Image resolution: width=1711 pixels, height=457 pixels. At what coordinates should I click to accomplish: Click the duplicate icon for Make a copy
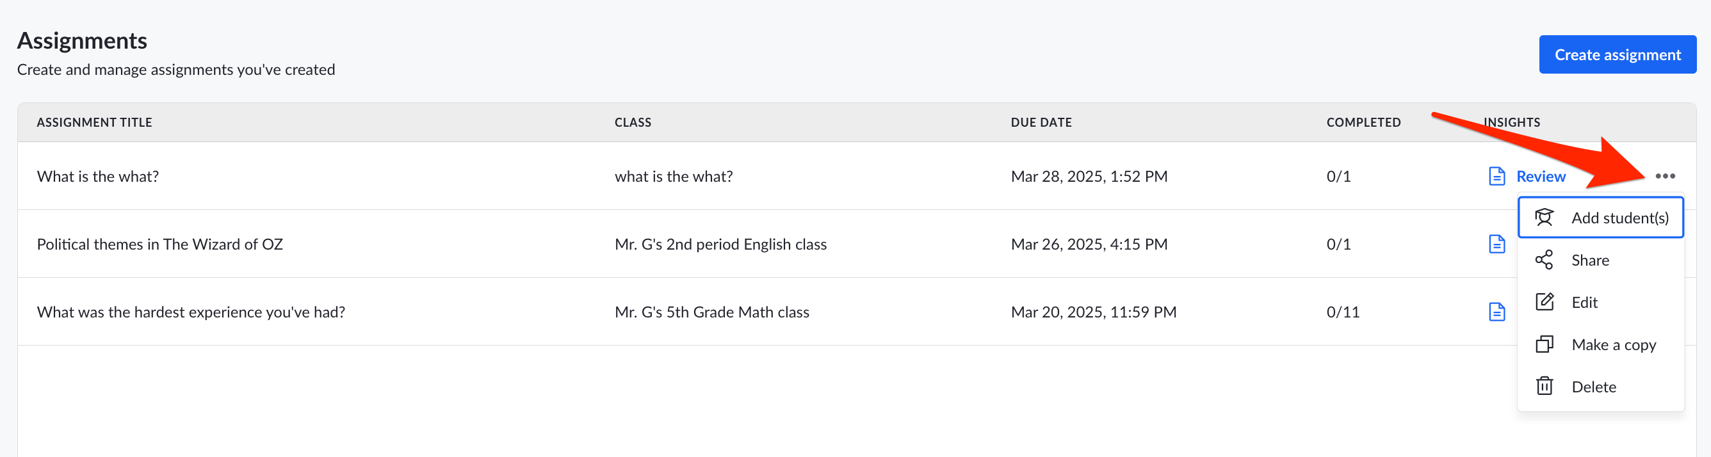(1545, 344)
